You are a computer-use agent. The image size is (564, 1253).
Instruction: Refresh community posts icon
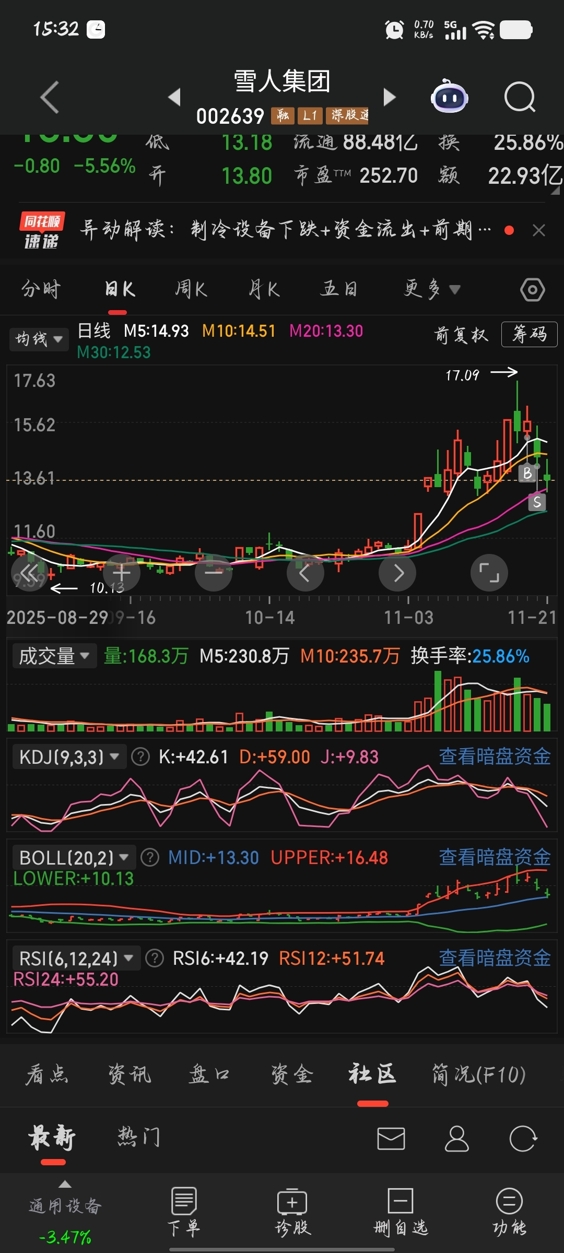point(523,1139)
